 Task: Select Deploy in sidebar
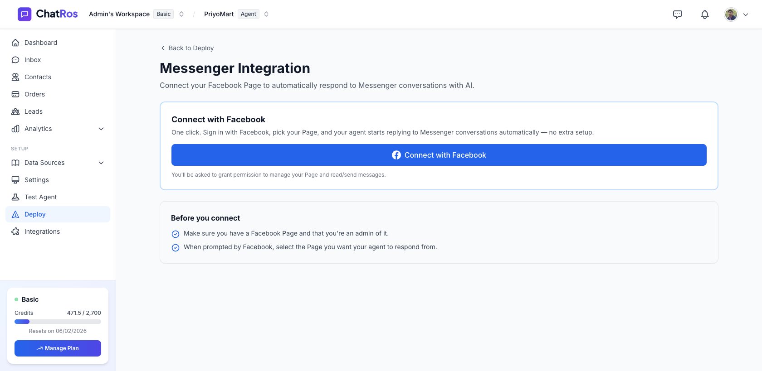pyautogui.click(x=58, y=214)
